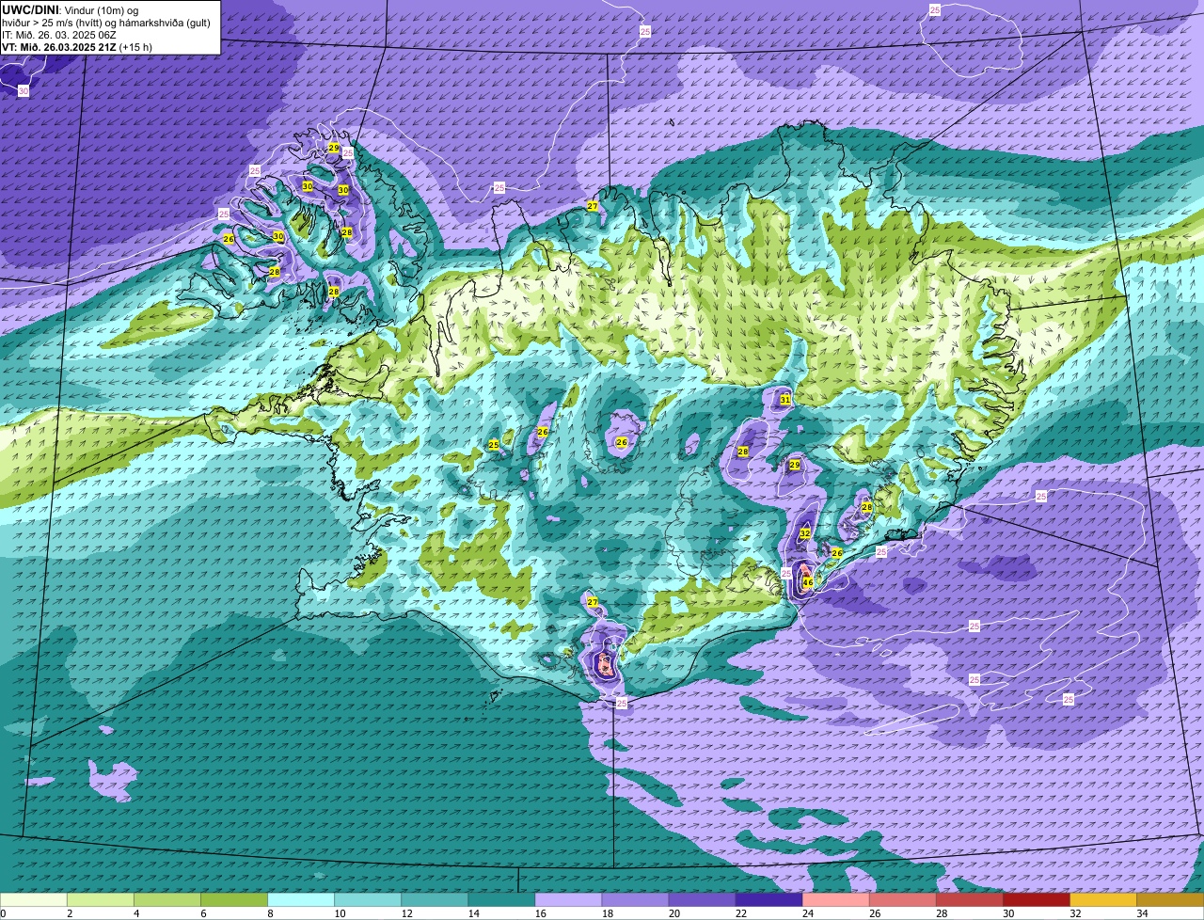
Task: Click the legend swatch between 26 and 28
Action: (902, 899)
